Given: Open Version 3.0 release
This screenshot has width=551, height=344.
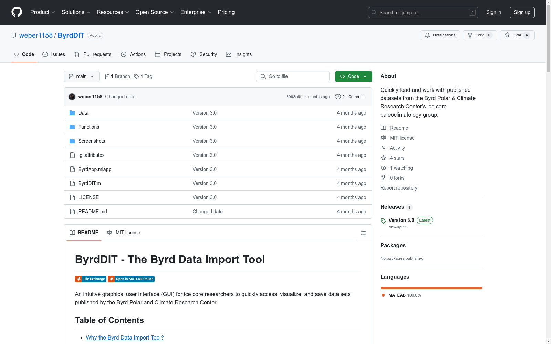Looking at the screenshot, I should pyautogui.click(x=401, y=220).
